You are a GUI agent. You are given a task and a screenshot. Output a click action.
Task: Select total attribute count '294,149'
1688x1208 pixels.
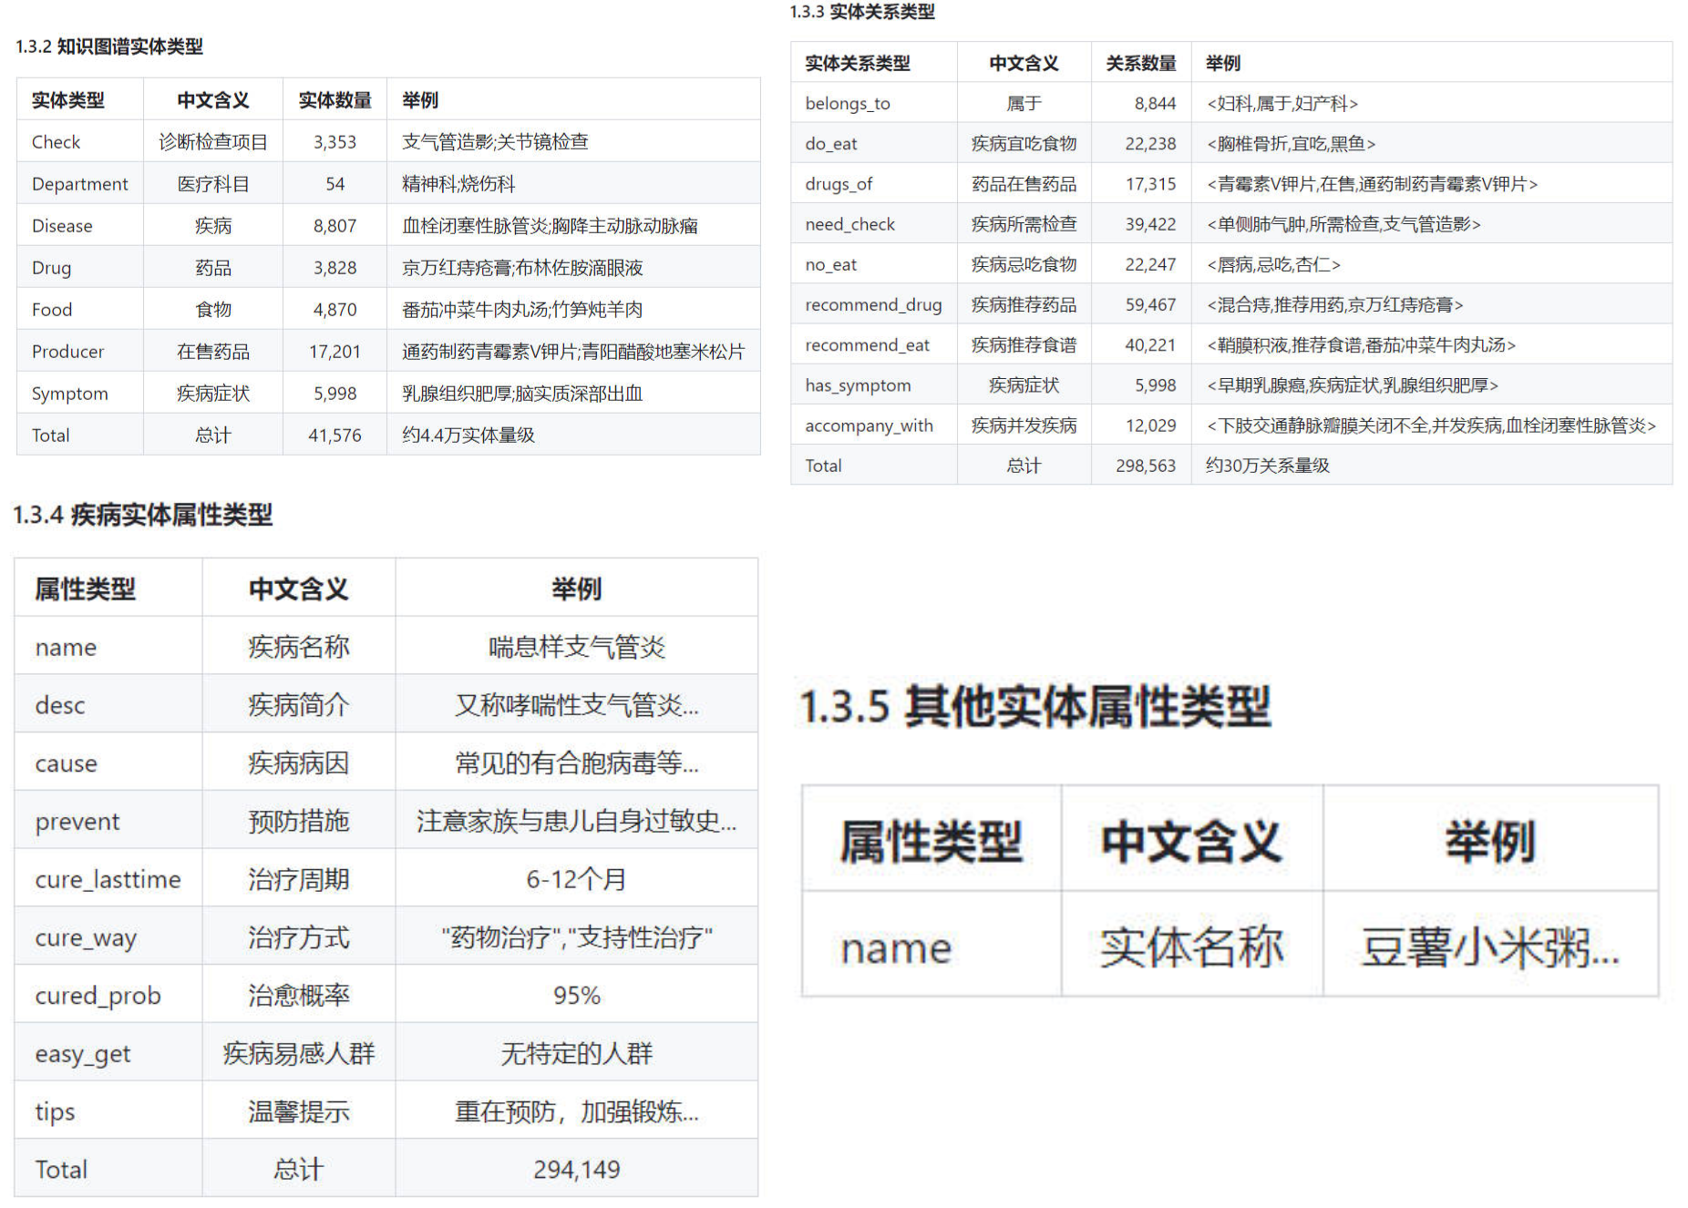[577, 1171]
